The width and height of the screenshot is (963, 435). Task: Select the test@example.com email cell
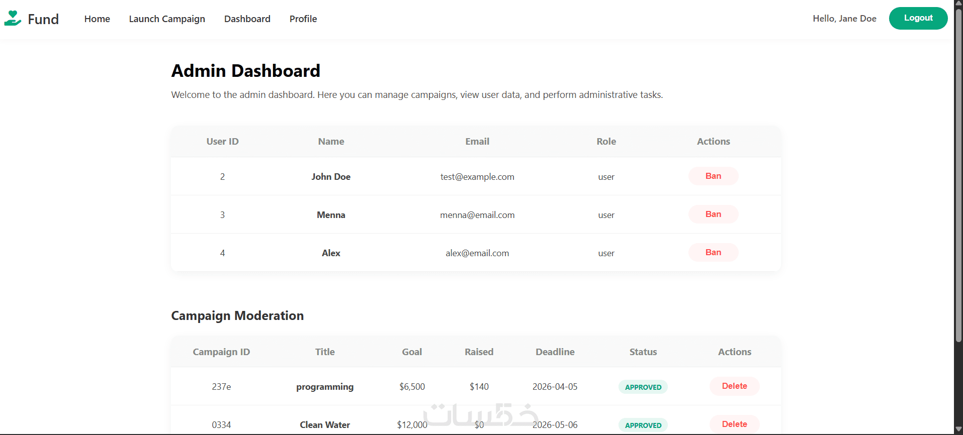(477, 177)
